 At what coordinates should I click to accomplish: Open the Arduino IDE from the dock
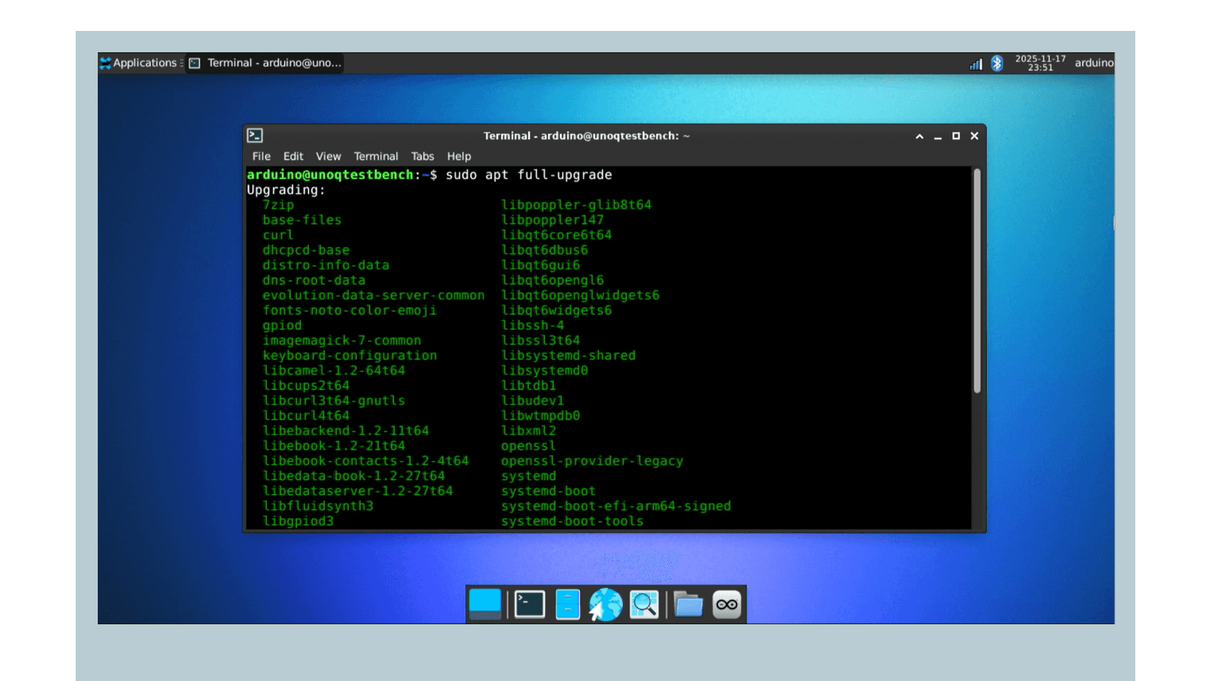pos(726,604)
